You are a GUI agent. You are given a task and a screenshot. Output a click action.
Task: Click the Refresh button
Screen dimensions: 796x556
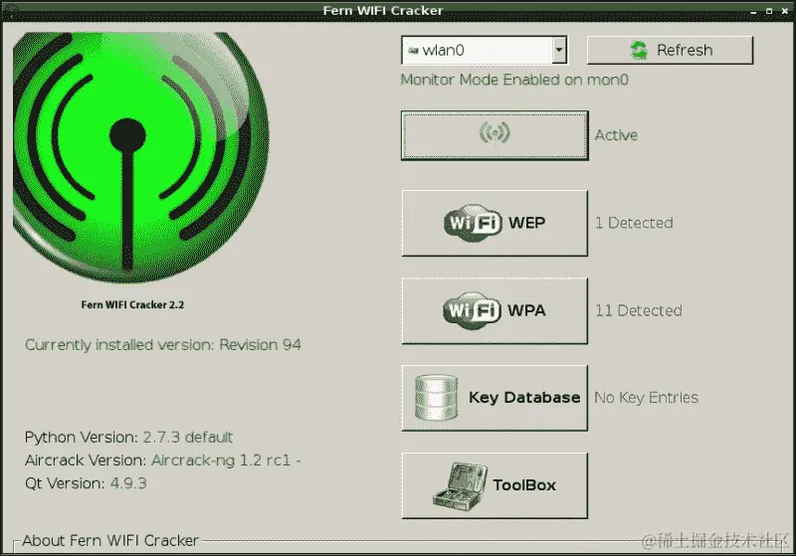670,50
